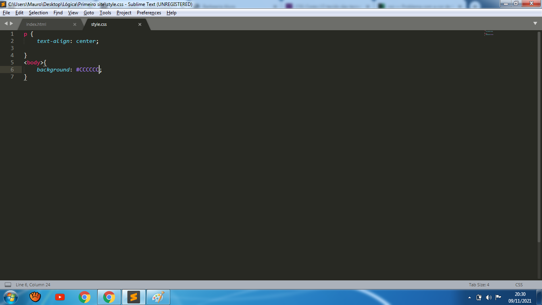Click the background property on line 6
542x305 pixels.
tap(53, 69)
